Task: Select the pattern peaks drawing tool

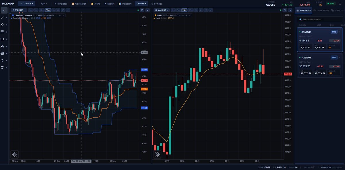Action: [2, 46]
